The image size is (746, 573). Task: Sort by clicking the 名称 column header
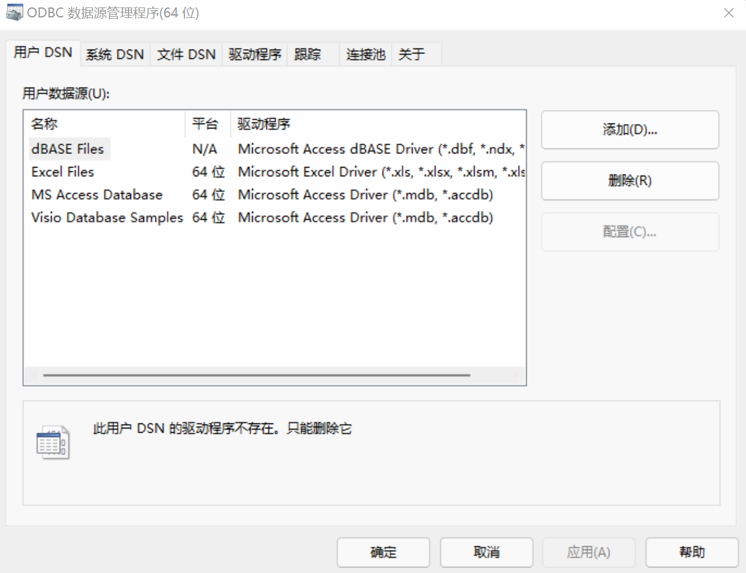point(43,124)
